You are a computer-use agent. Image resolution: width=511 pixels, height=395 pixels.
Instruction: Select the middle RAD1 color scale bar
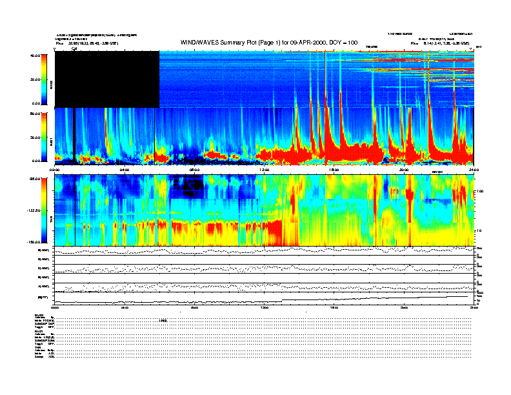[x=44, y=137]
